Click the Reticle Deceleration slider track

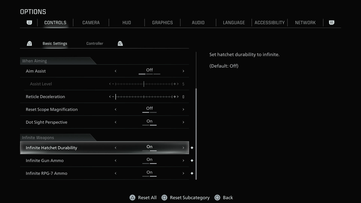[x=144, y=97]
